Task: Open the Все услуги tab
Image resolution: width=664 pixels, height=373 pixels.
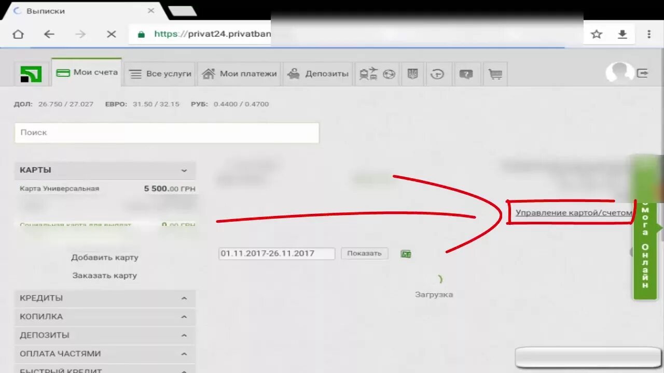Action: (x=160, y=74)
